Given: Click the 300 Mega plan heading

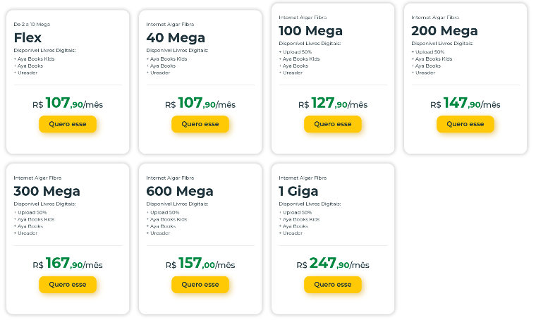Looking at the screenshot, I should (x=47, y=191).
